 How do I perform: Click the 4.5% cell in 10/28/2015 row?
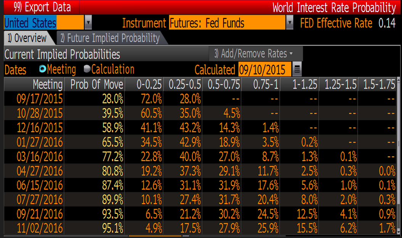pyautogui.click(x=232, y=113)
